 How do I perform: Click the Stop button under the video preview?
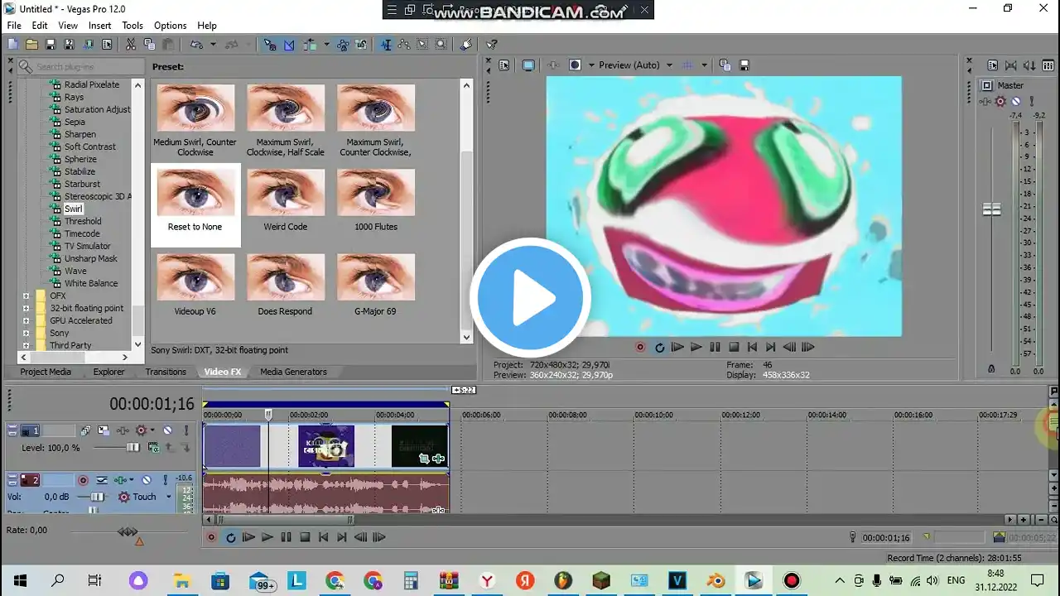(733, 348)
